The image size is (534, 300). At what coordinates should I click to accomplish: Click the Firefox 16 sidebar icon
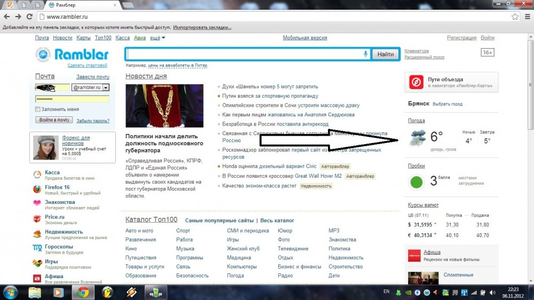[x=37, y=190]
